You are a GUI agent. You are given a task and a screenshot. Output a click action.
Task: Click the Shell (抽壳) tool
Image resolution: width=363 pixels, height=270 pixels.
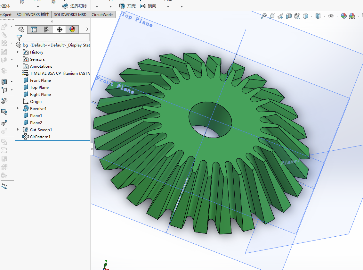point(128,6)
